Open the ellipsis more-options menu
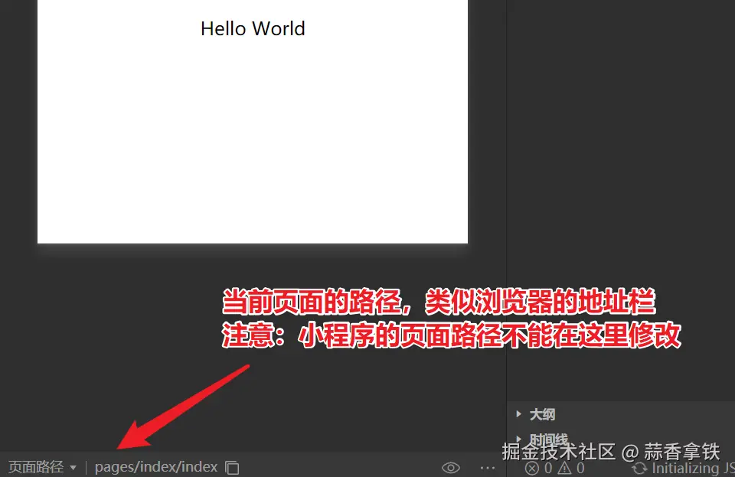The height and width of the screenshot is (477, 735). click(488, 467)
